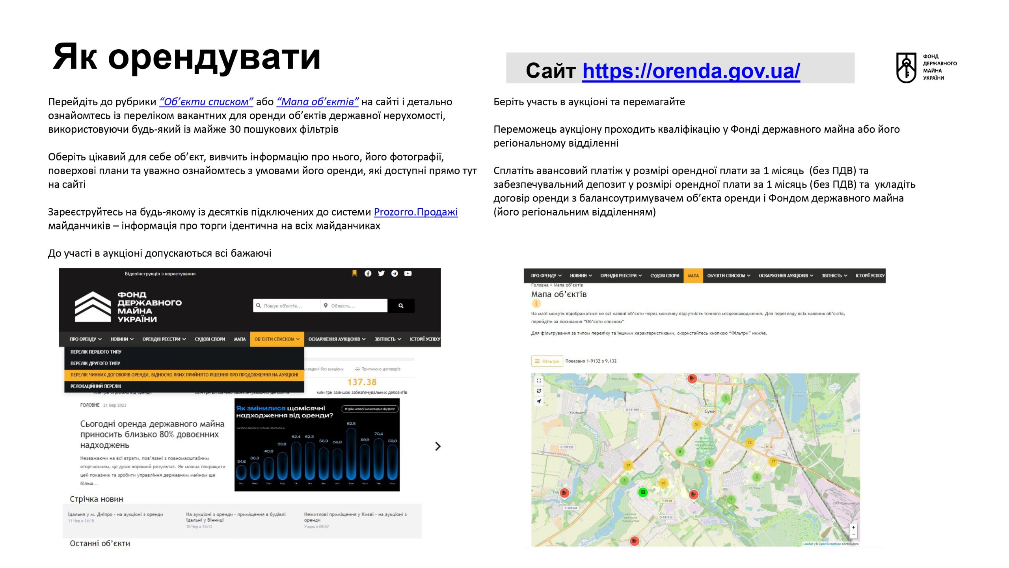Click the yellow cluster marker labeled 18
1009x568 pixels.
click(x=663, y=483)
